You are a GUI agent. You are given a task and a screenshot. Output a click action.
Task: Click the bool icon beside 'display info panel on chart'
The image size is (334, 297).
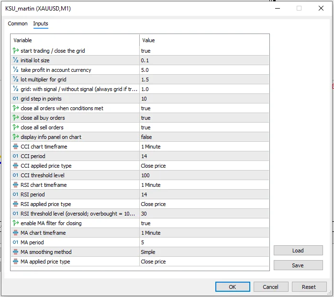click(15, 137)
